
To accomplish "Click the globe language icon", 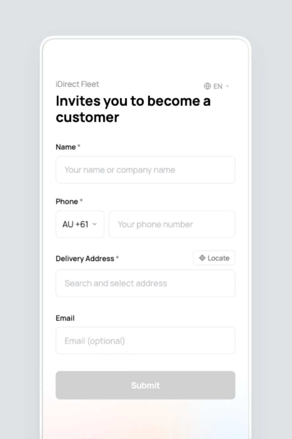I will point(207,86).
